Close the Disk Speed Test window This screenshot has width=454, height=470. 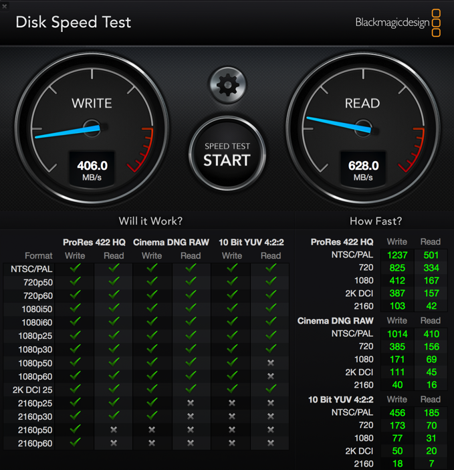click(5, 6)
